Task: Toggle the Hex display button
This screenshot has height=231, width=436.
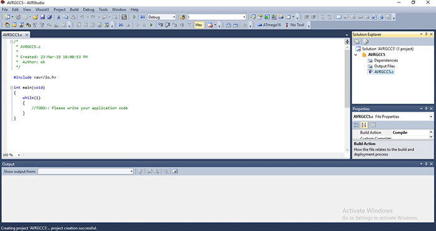Action: pos(199,25)
